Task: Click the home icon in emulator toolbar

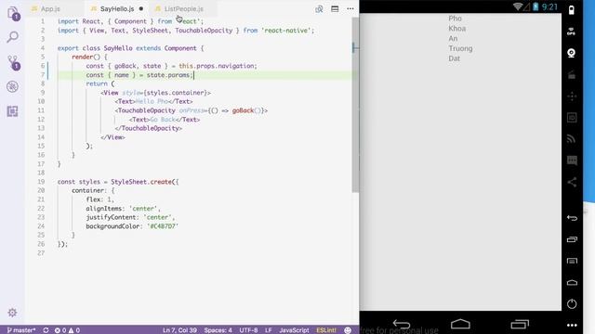Action: (572, 282)
